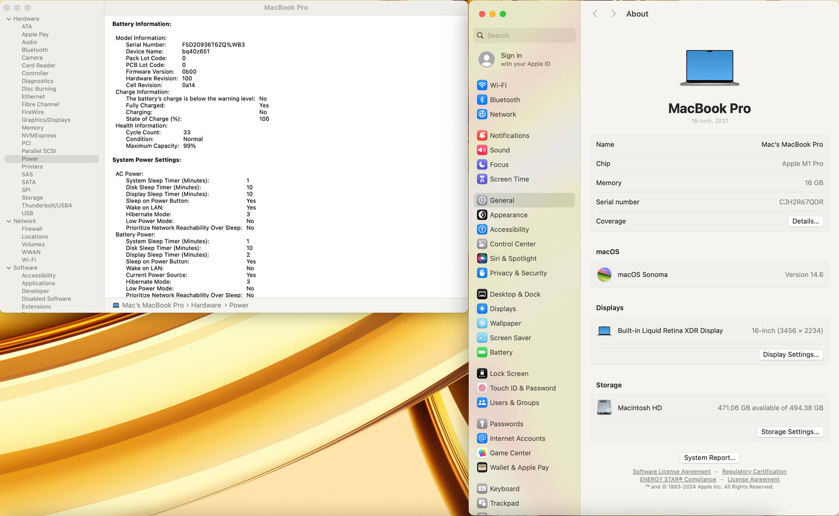Select Keyboard icon in sidebar
839x516 pixels.
point(482,489)
